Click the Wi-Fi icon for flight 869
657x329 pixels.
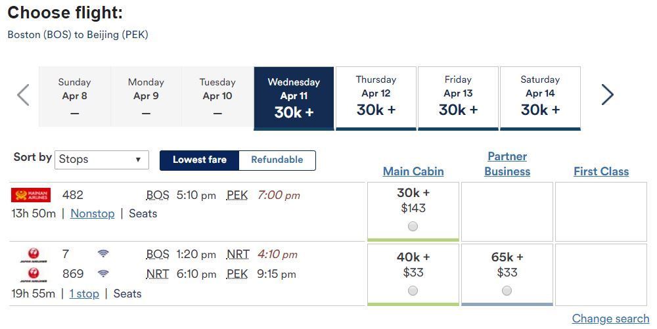click(103, 273)
